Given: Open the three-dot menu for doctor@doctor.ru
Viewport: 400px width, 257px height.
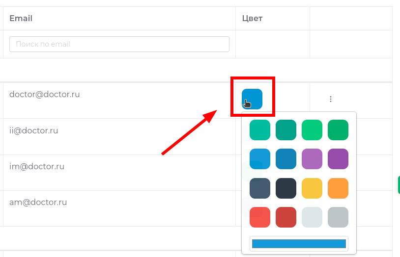Looking at the screenshot, I should coord(331,99).
